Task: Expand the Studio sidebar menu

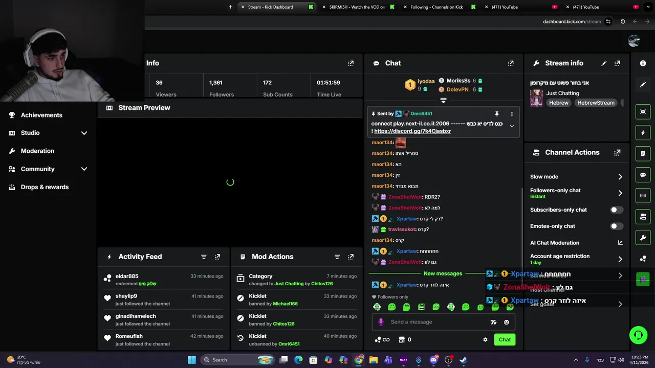Action: [x=84, y=133]
